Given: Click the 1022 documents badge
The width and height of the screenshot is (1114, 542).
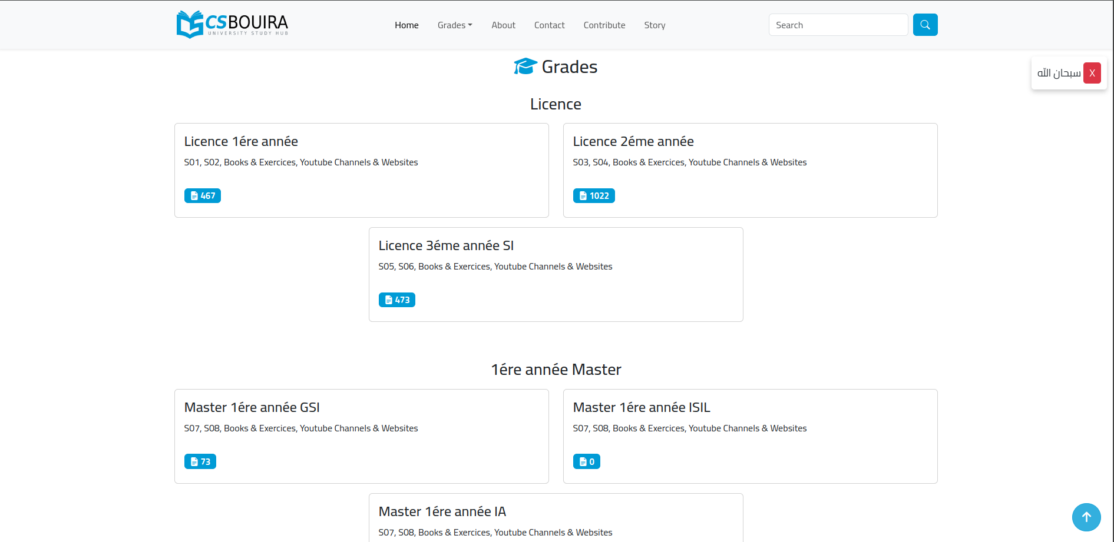Looking at the screenshot, I should click(593, 196).
